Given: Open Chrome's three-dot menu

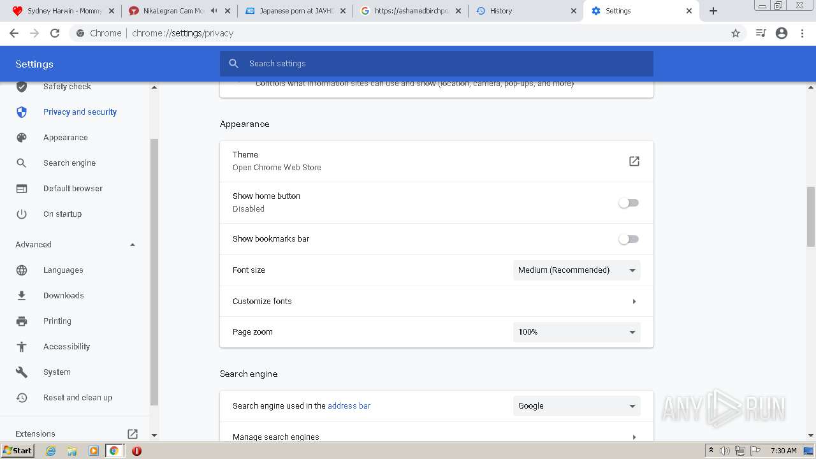Looking at the screenshot, I should coord(803,33).
